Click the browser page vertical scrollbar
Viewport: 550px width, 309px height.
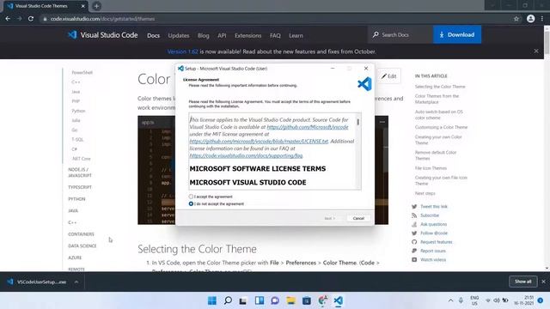coord(547,42)
